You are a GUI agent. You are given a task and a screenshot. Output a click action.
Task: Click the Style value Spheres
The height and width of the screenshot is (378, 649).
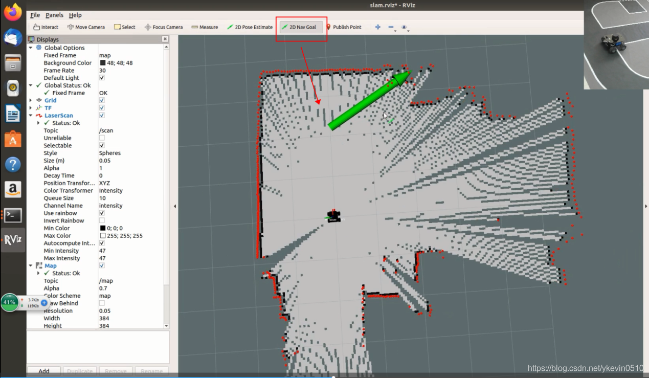tap(110, 153)
